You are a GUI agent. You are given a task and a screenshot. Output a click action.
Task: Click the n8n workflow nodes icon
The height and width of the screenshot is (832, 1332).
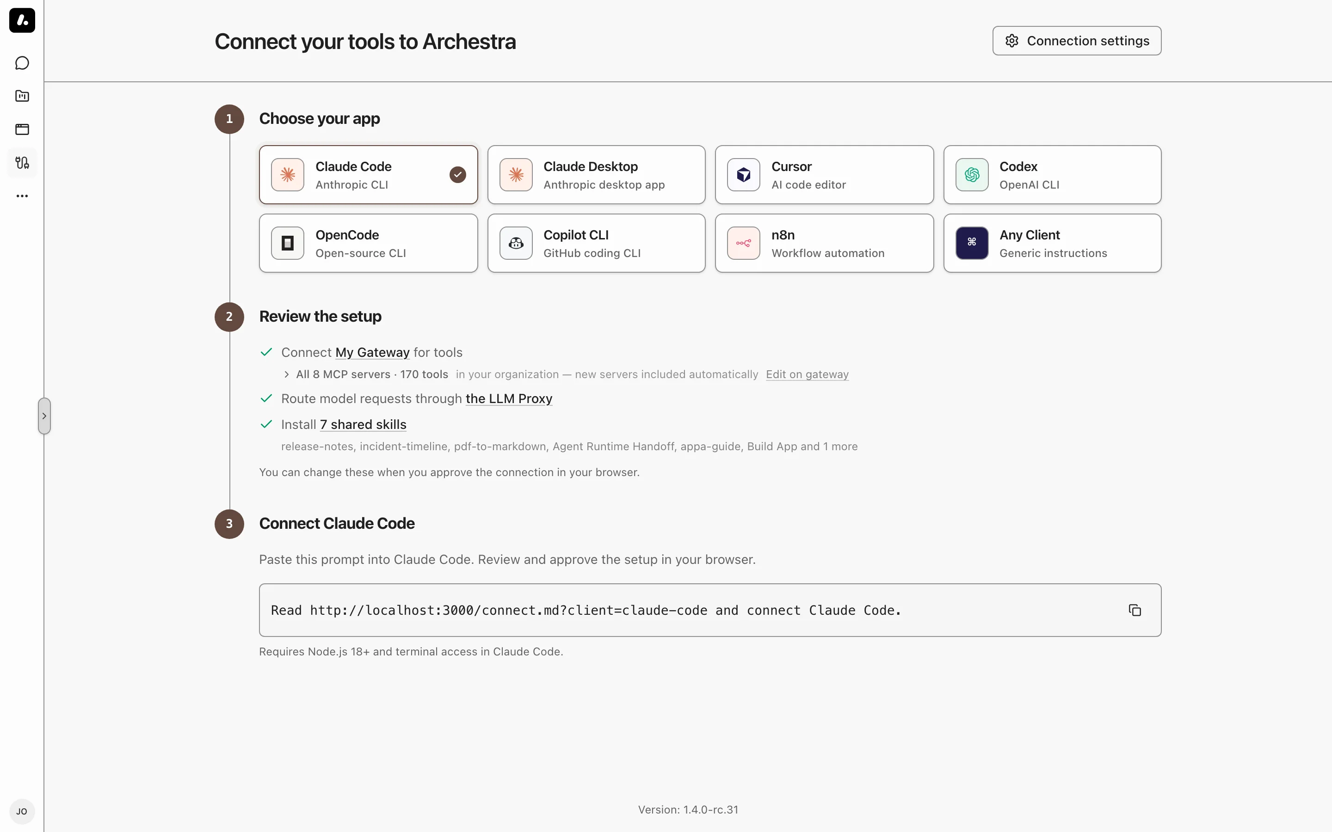(x=744, y=243)
